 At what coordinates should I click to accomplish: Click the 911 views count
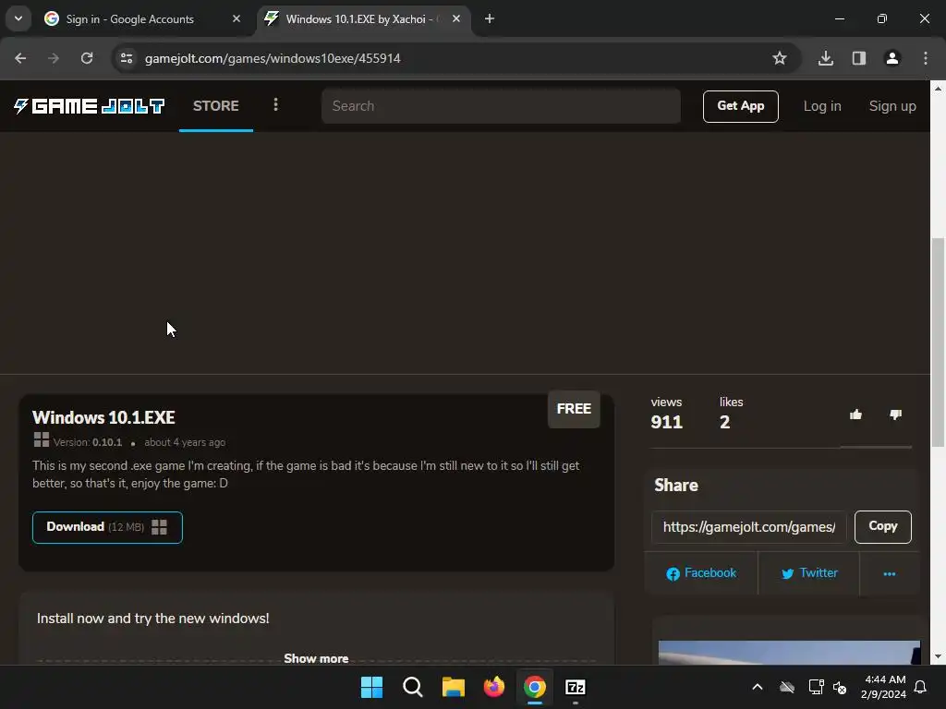(x=667, y=422)
